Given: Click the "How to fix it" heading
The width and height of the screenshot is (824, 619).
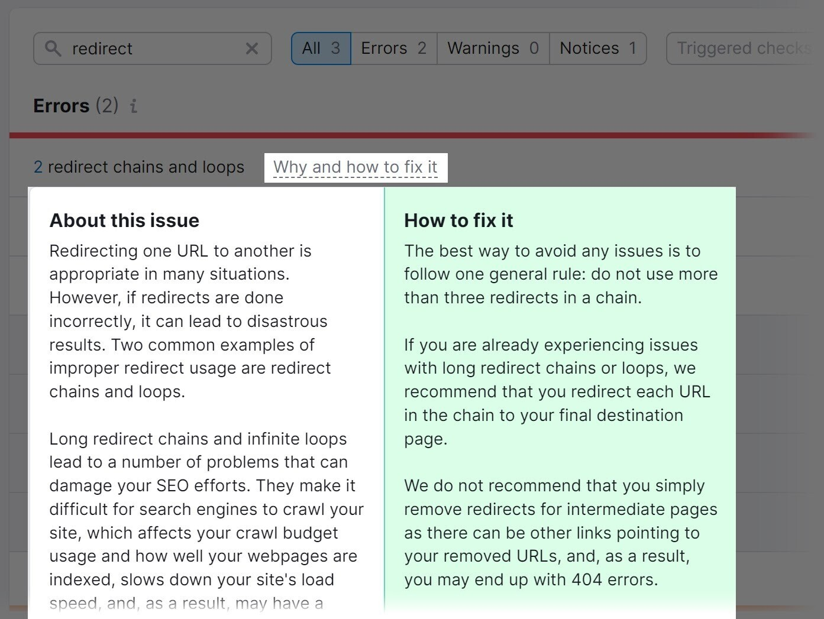Looking at the screenshot, I should pyautogui.click(x=458, y=220).
